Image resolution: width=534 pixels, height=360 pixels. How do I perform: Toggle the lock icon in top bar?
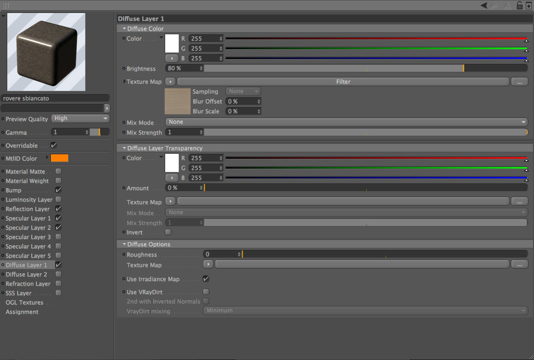tap(519, 5)
